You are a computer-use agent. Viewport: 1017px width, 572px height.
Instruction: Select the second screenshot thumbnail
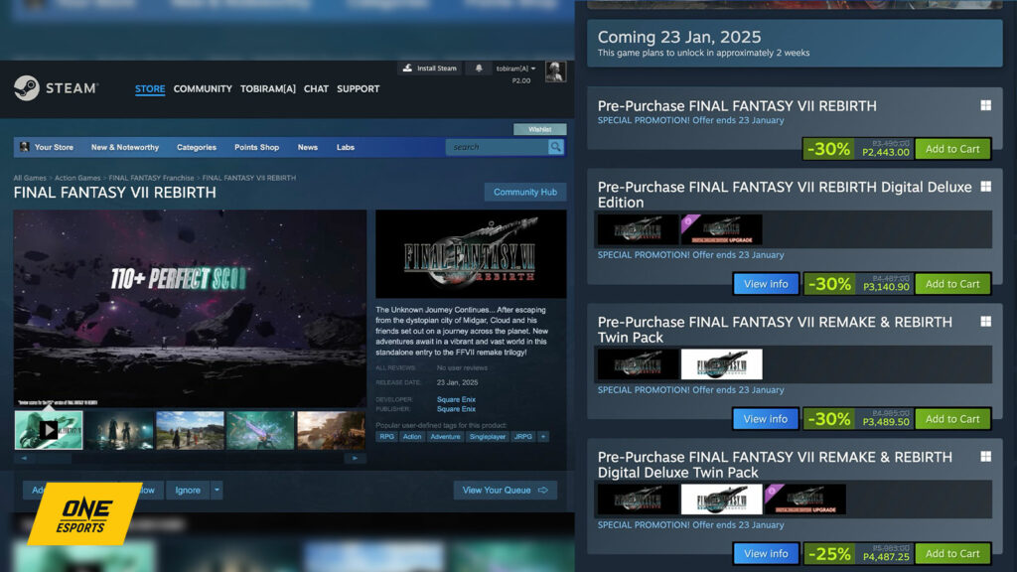[x=120, y=430]
